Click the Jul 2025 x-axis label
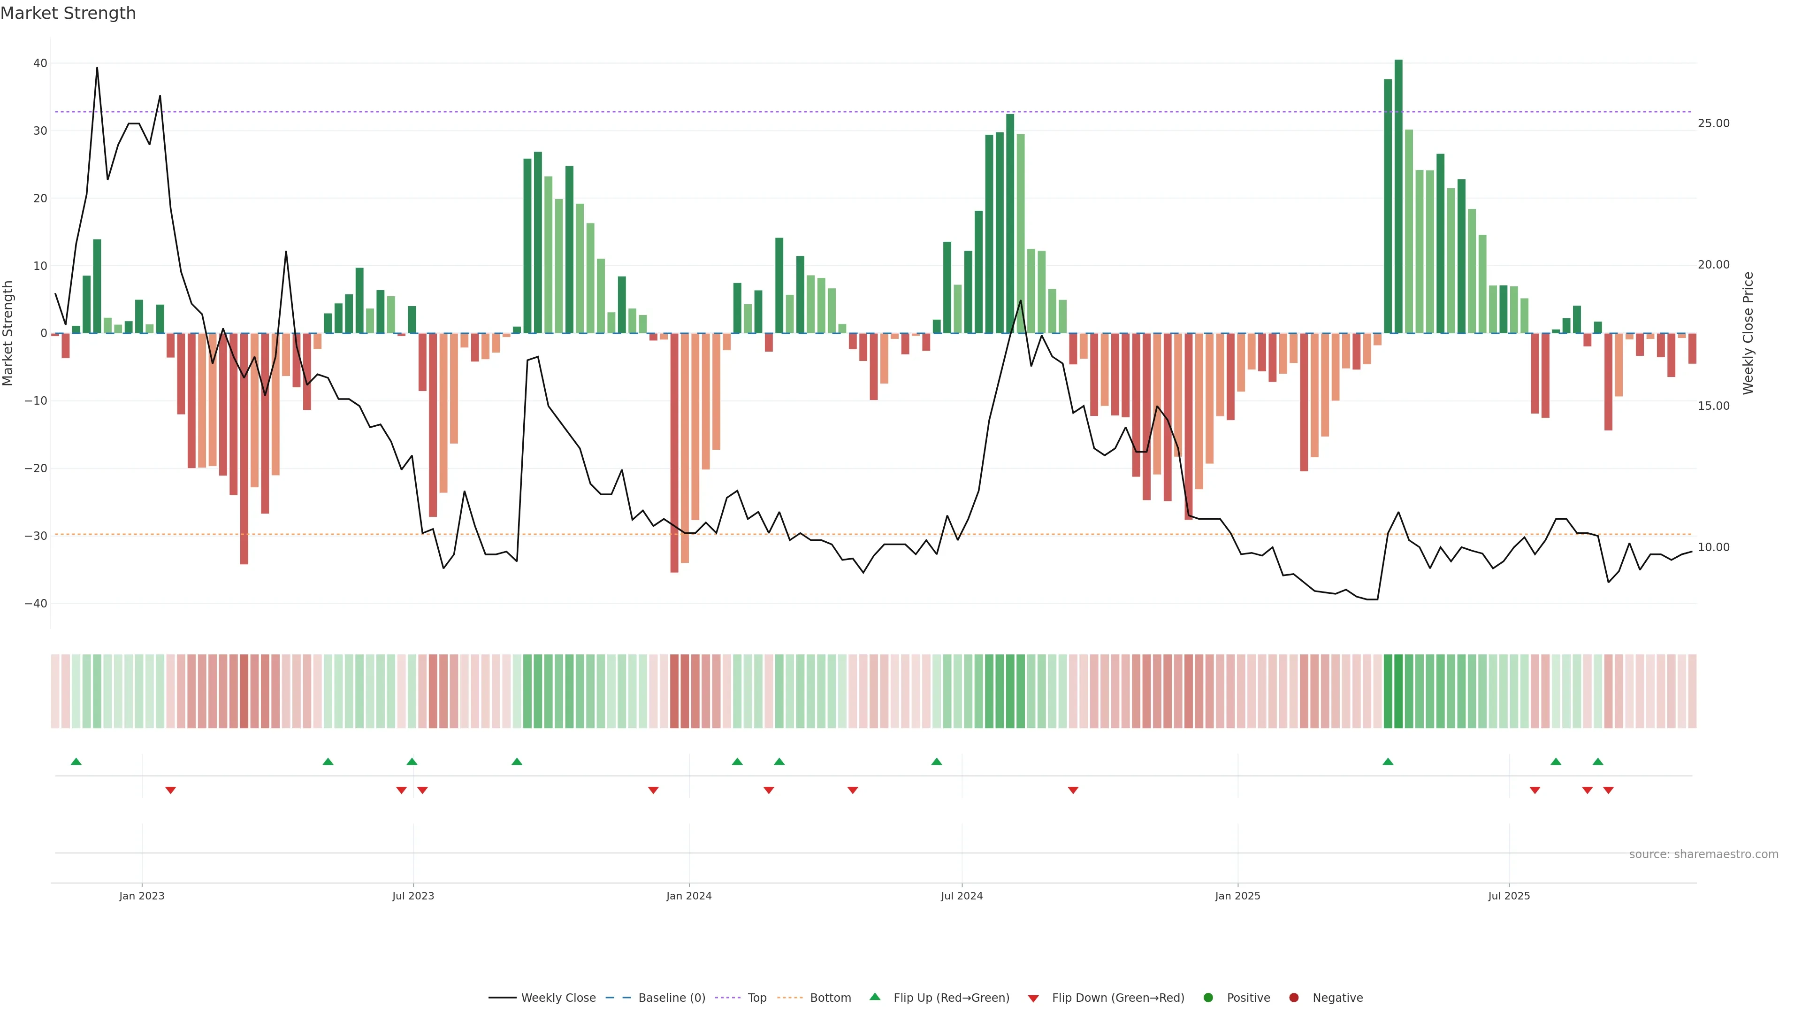1802x1014 pixels. pos(1509,896)
